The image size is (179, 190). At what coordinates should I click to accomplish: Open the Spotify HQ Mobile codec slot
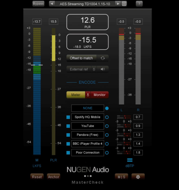(x=88, y=117)
